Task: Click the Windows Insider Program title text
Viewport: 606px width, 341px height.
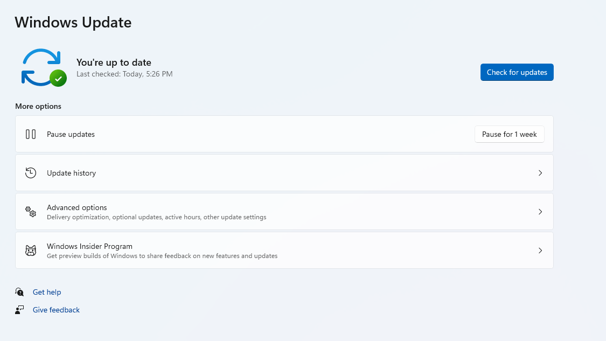Action: pyautogui.click(x=89, y=246)
